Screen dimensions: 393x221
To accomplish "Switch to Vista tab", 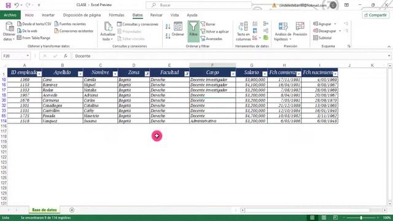I will click(x=174, y=15).
